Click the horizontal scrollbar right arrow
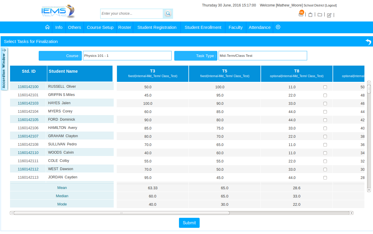 coord(351,213)
